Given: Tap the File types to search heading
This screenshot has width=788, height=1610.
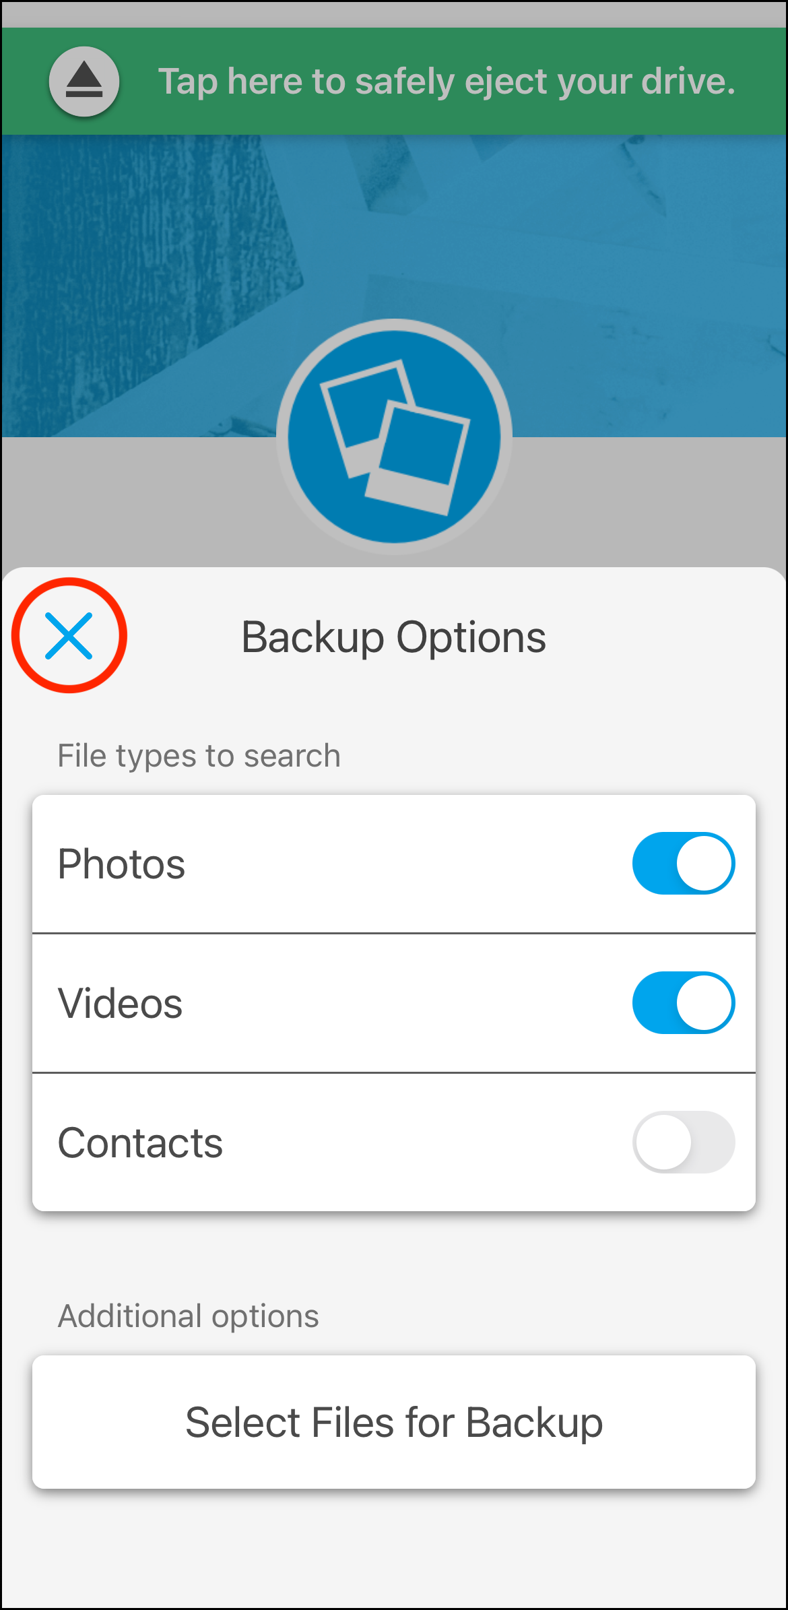Looking at the screenshot, I should tap(199, 755).
